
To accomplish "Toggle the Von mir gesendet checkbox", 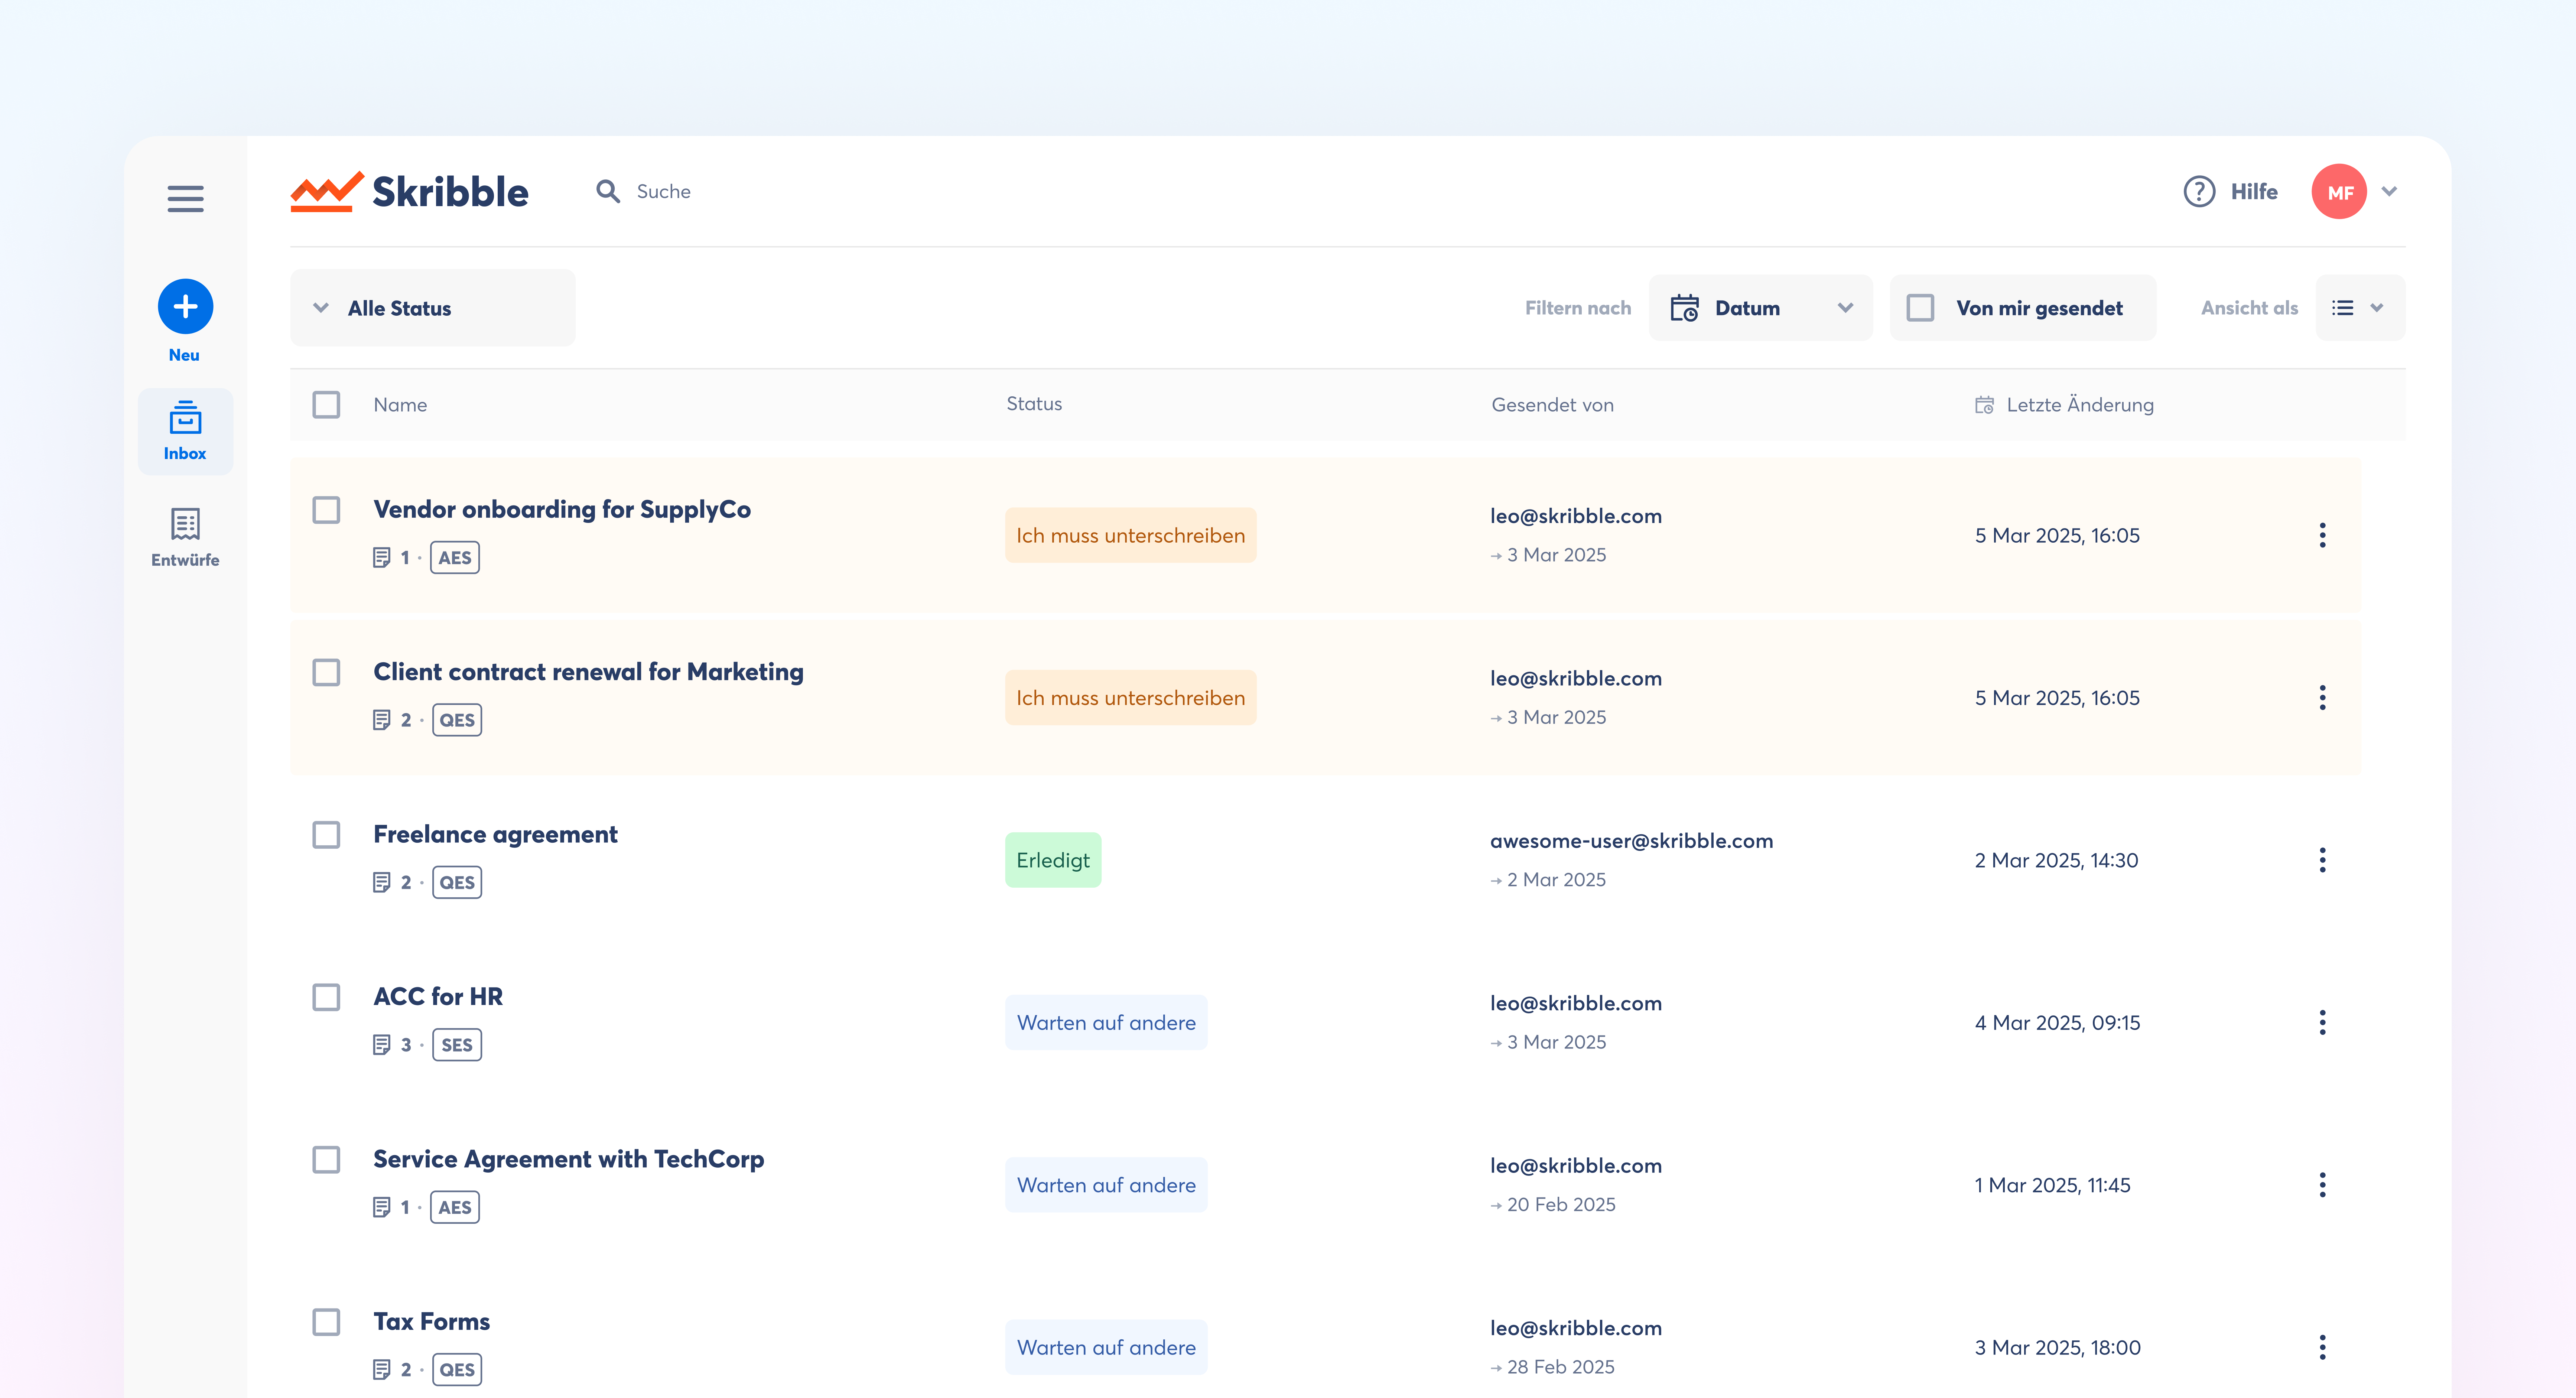I will pos(1920,308).
